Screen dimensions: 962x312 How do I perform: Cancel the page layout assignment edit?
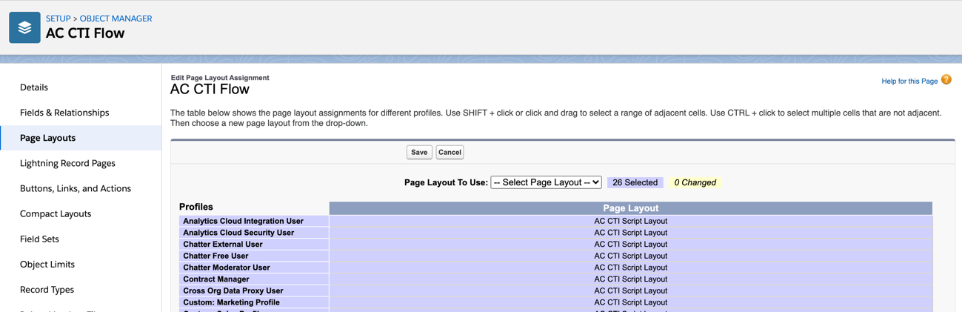(450, 152)
